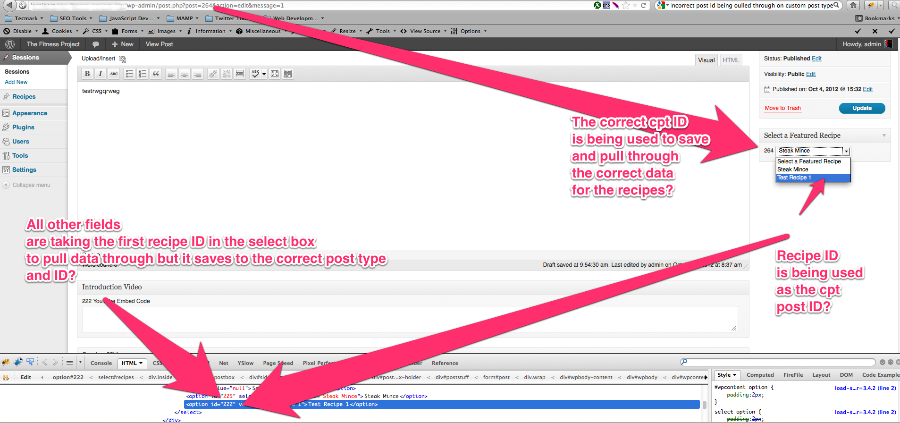Switch to the Computed side panel tab
The width and height of the screenshot is (900, 423).
click(x=760, y=375)
